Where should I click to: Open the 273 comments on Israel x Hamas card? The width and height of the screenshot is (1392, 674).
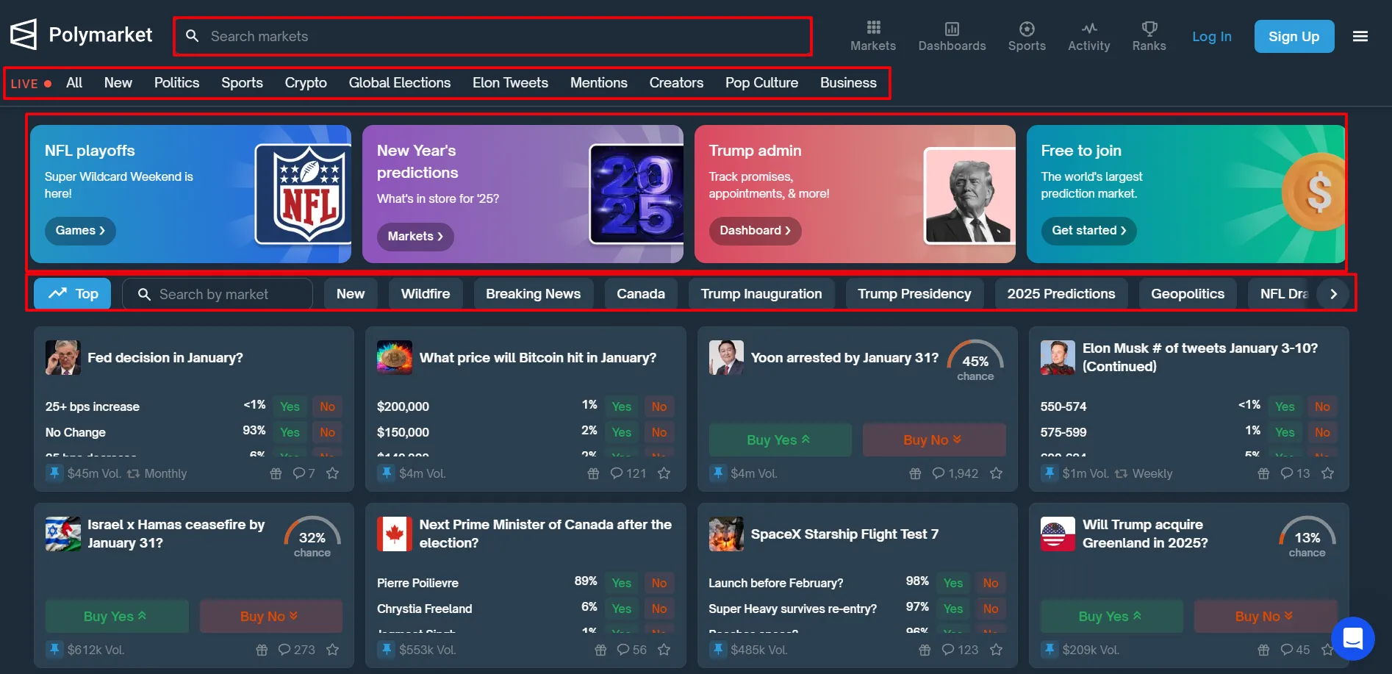tap(297, 650)
